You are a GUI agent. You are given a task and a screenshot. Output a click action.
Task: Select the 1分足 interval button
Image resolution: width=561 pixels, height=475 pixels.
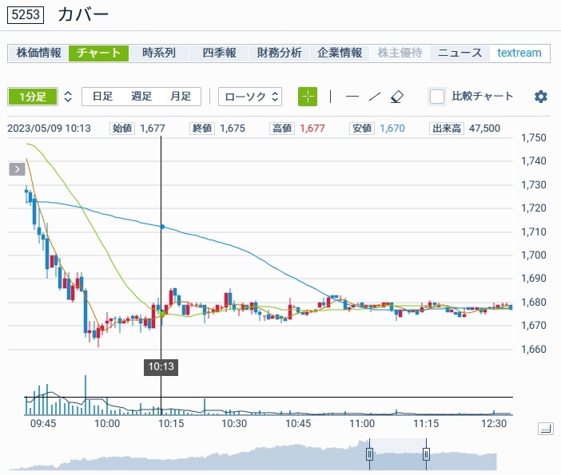pos(33,97)
